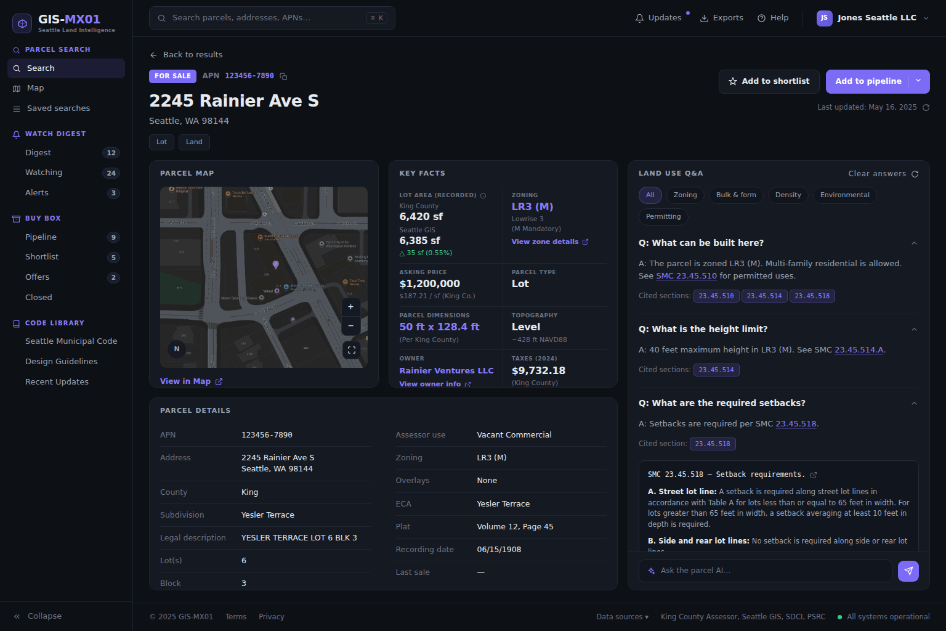946x631 pixels.
Task: Click the Ask the parcel AI input
Action: click(765, 571)
